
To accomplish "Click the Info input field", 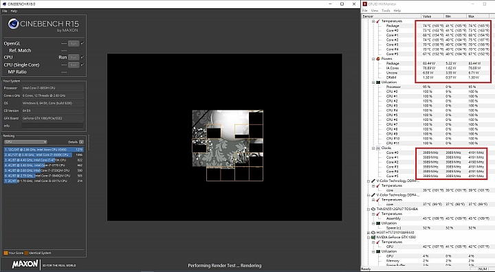I will coord(53,126).
